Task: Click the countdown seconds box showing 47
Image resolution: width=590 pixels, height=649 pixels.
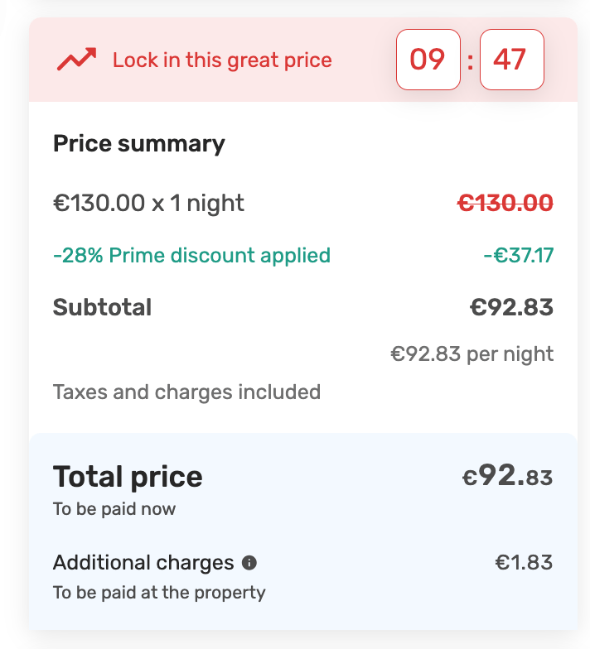Action: pos(511,60)
